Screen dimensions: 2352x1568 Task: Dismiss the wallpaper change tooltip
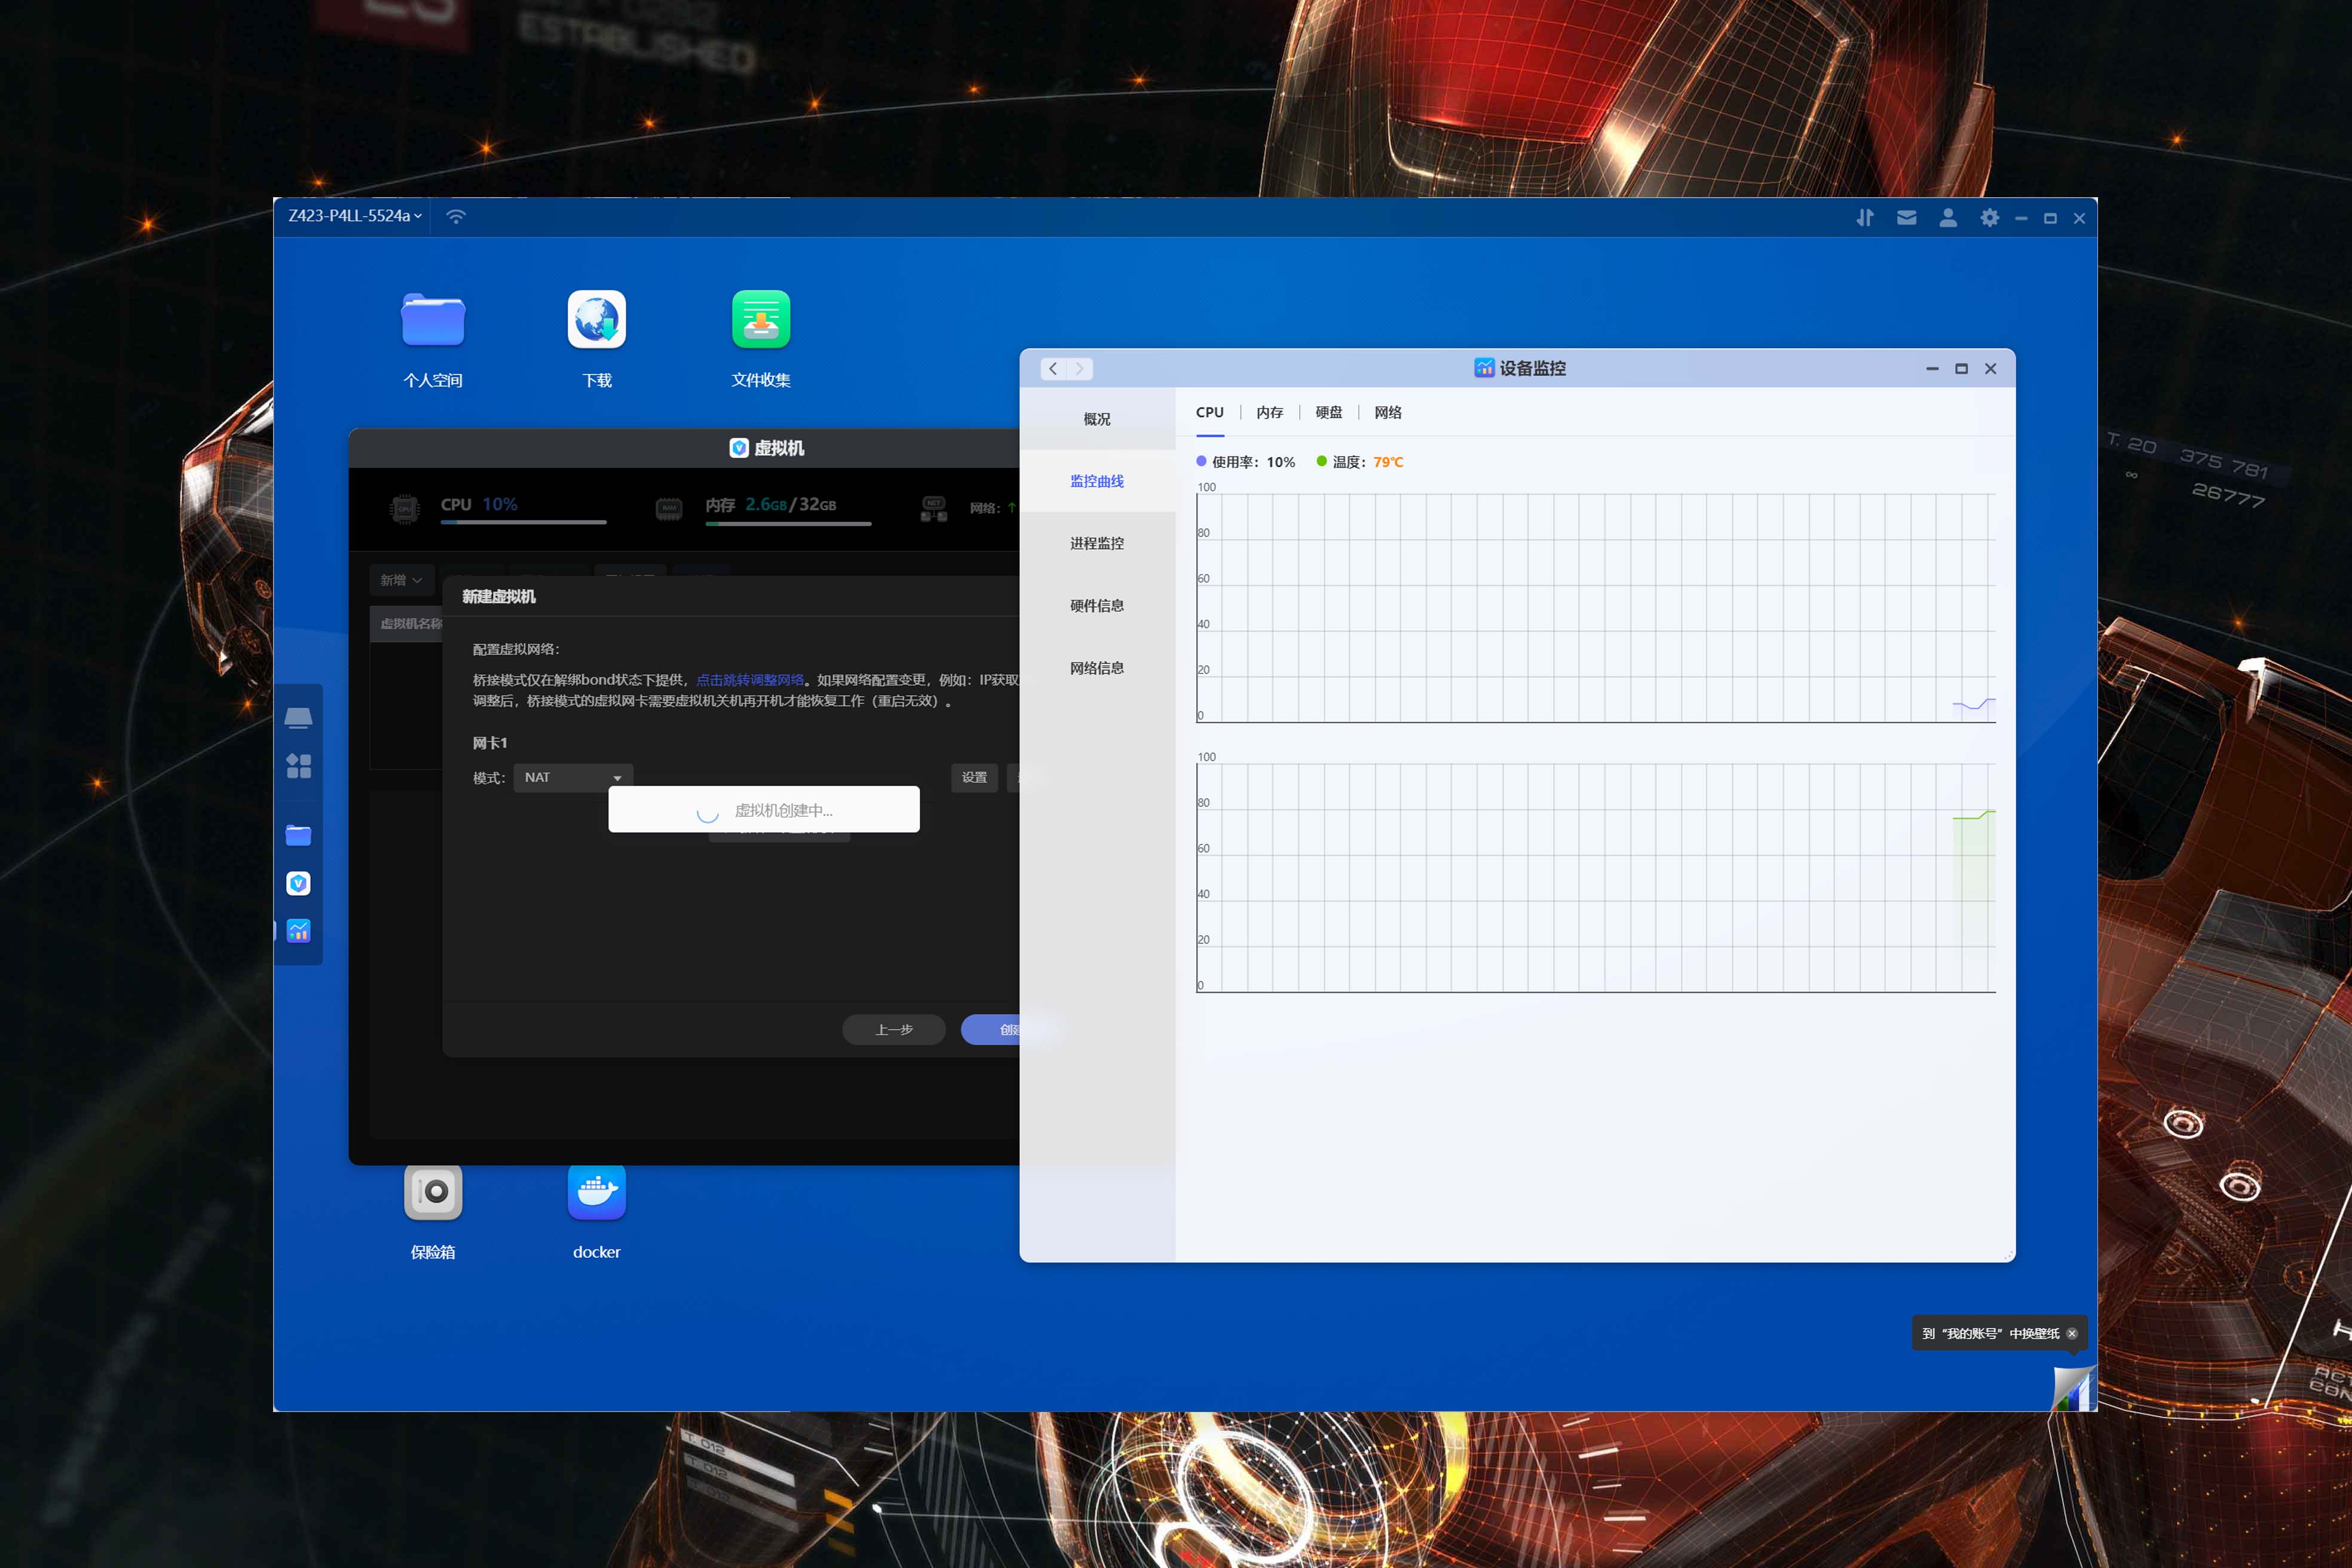pyautogui.click(x=2072, y=1333)
